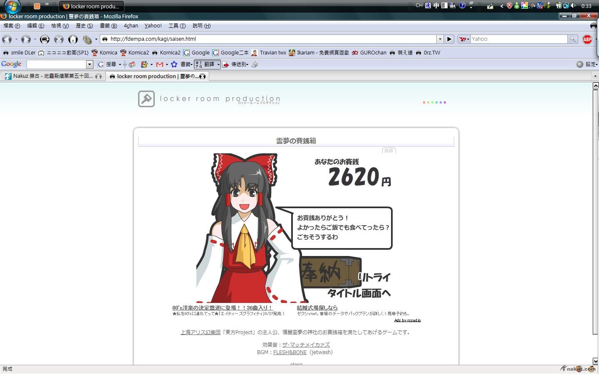
Task: Stop loading the page
Action: (59, 39)
